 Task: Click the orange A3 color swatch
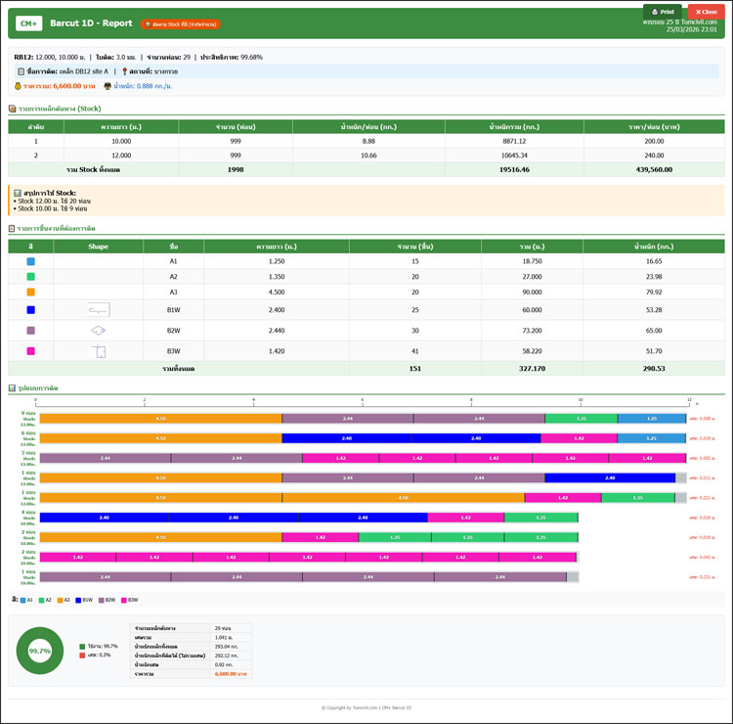31,292
